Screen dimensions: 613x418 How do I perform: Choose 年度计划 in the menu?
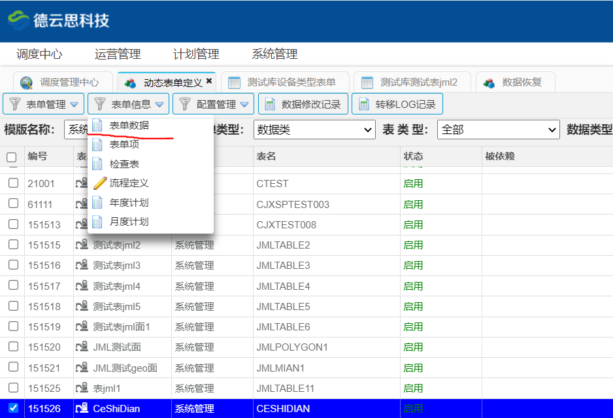[129, 203]
